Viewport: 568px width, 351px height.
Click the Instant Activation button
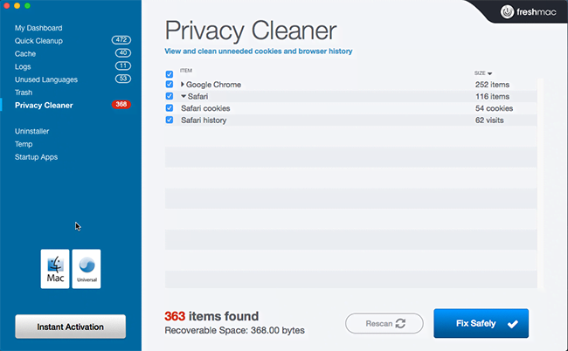pyautogui.click(x=70, y=327)
